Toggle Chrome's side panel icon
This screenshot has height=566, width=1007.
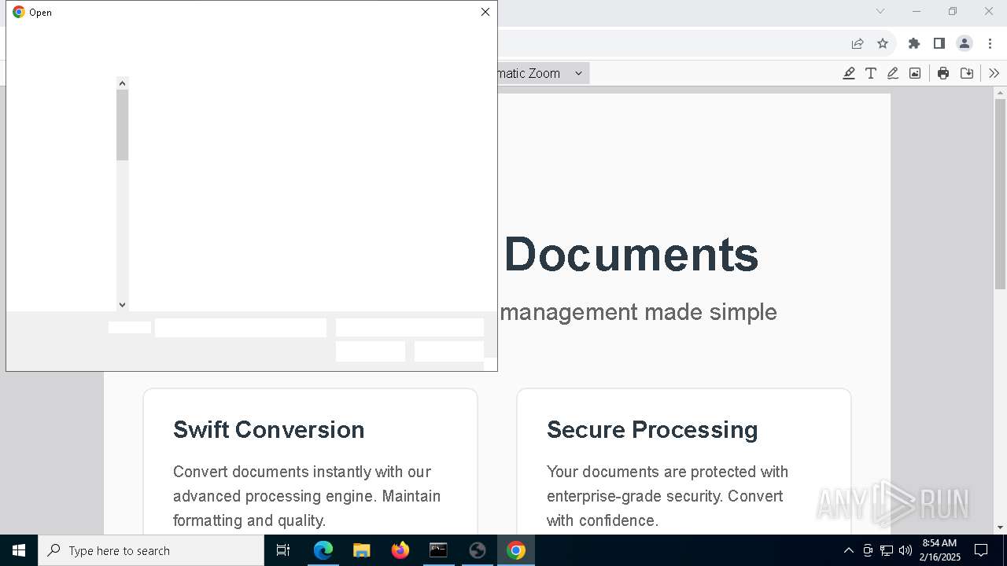[x=939, y=43]
